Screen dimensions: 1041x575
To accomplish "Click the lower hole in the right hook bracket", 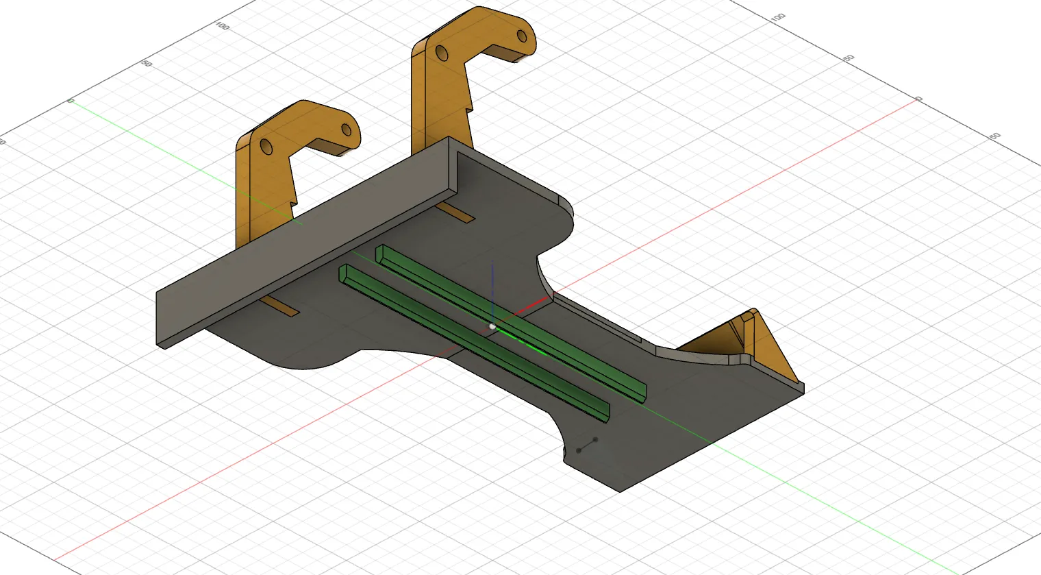I will (x=442, y=53).
